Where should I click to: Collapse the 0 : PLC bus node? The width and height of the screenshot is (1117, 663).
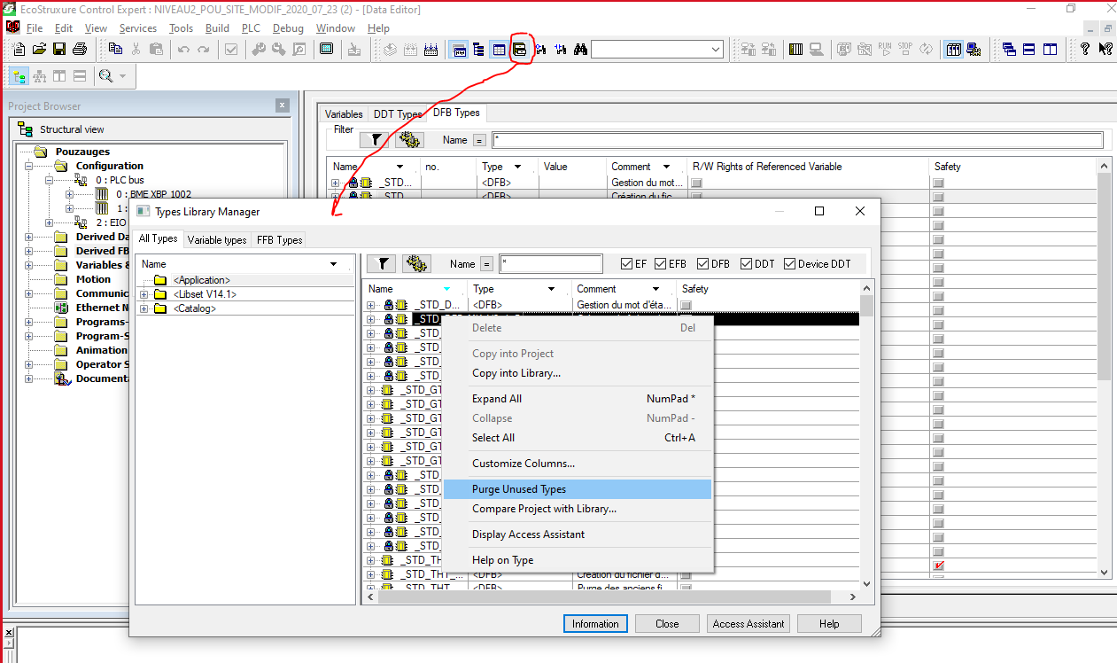(50, 180)
